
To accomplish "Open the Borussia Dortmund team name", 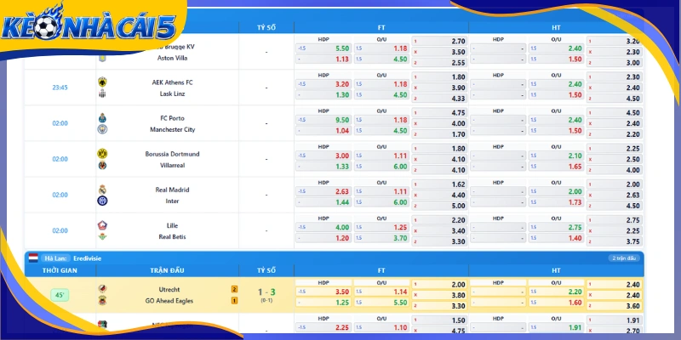I will 173,154.
